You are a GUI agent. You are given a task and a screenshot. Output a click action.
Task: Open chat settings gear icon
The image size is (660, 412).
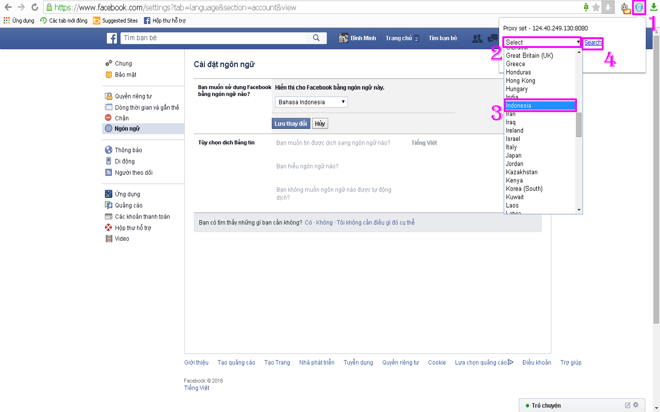point(636,405)
